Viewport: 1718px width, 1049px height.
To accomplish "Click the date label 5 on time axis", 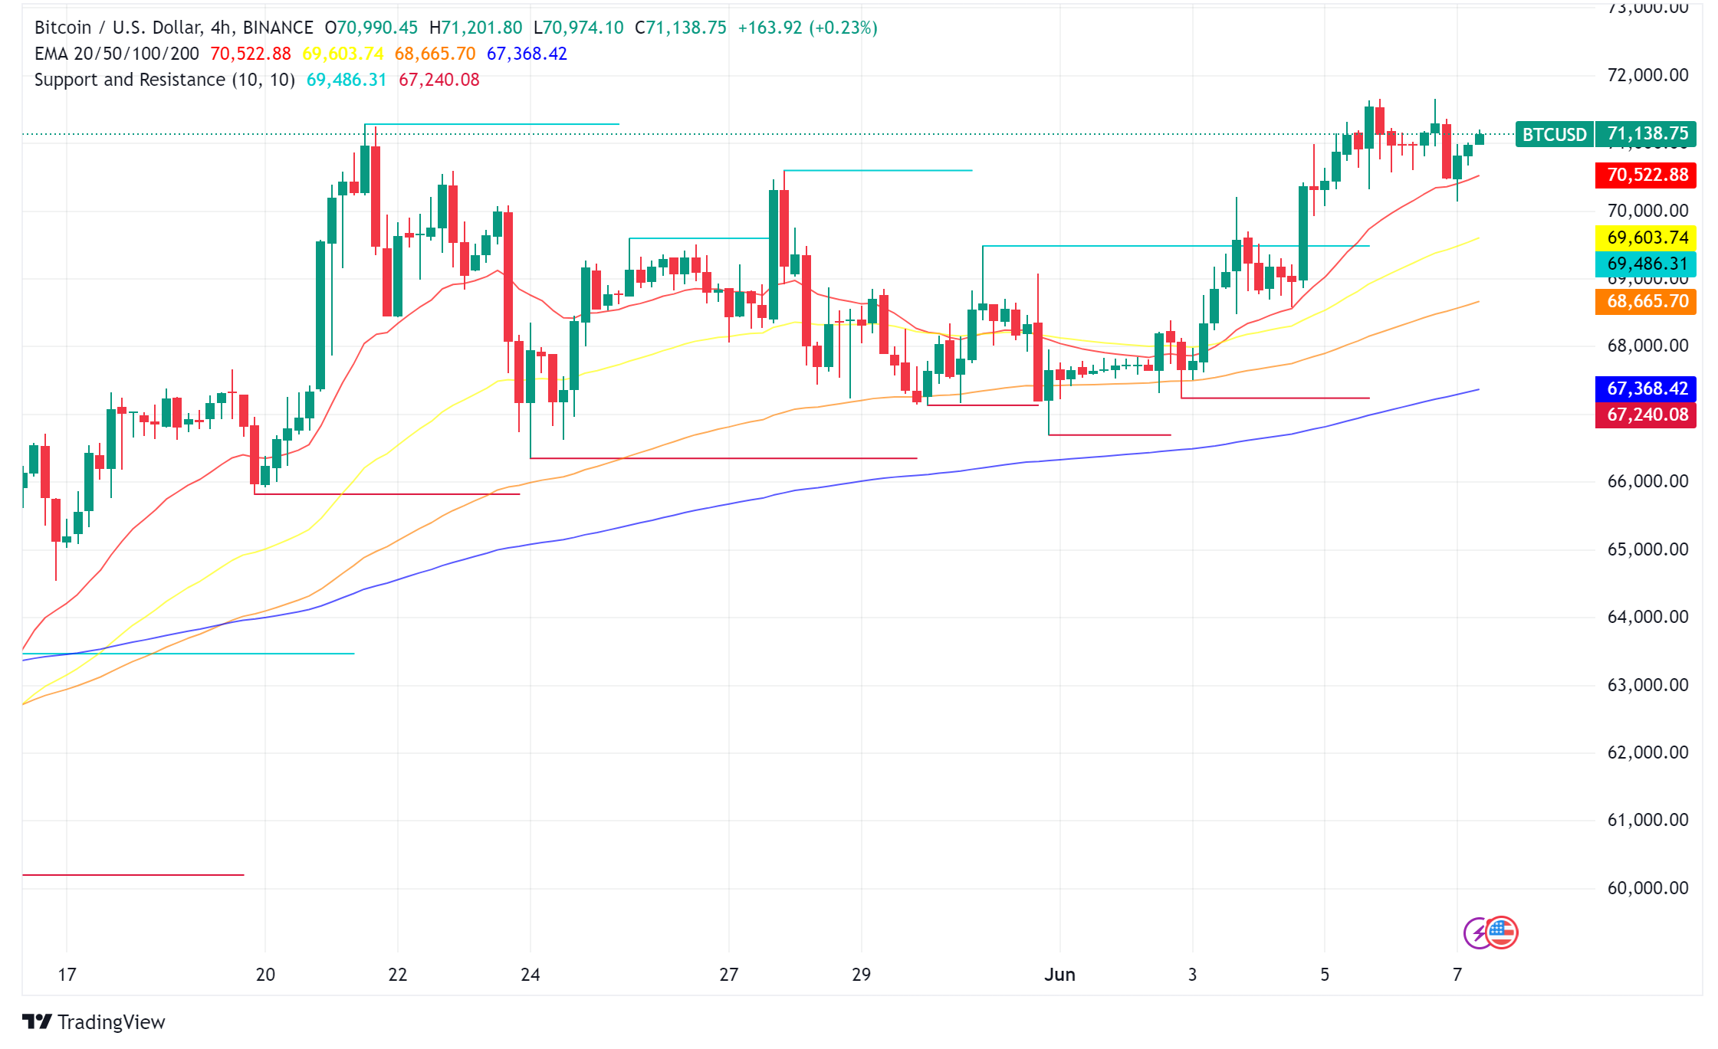I will click(1325, 975).
